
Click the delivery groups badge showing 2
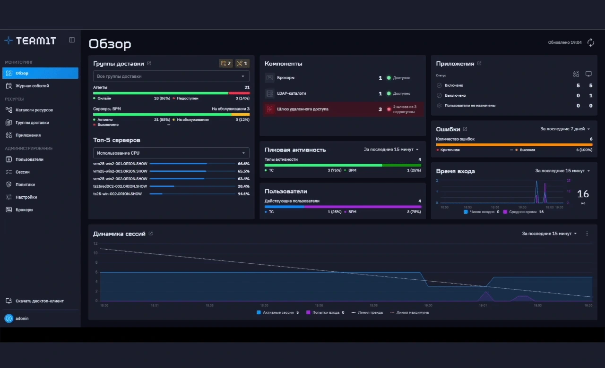(225, 63)
